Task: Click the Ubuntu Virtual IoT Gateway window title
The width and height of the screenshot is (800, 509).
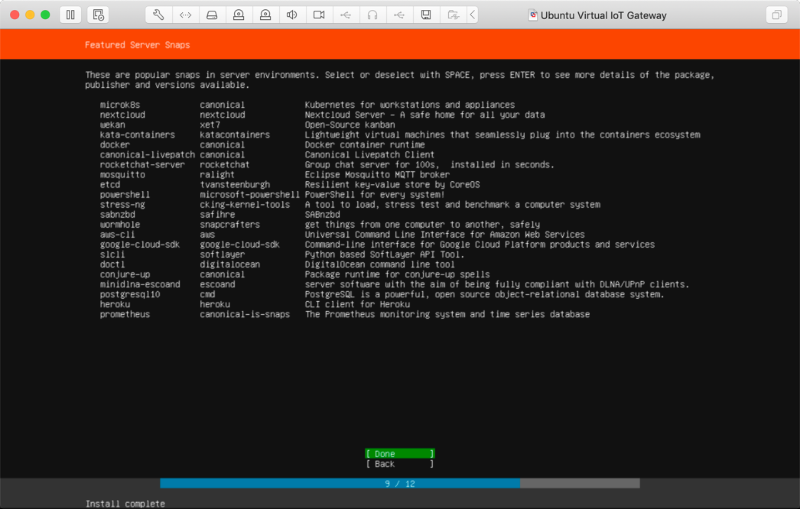Action: pos(603,15)
